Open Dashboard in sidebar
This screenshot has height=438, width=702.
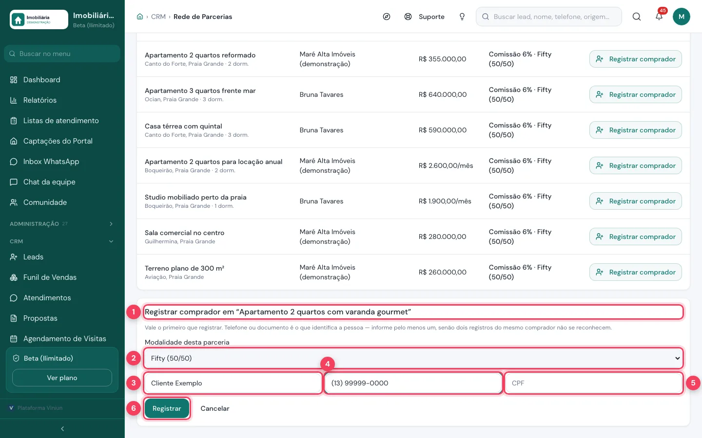pyautogui.click(x=62, y=80)
